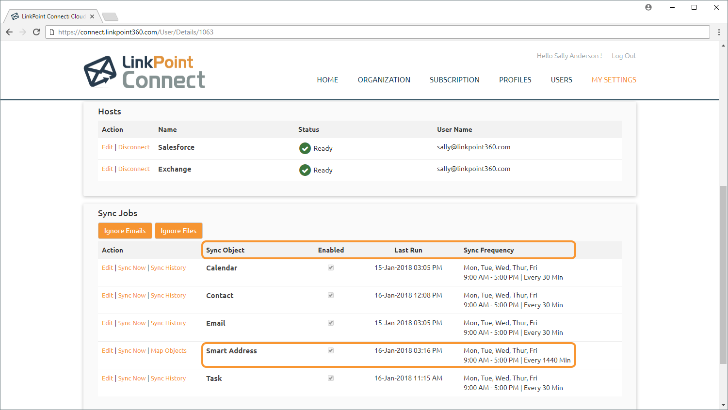The image size is (728, 410).
Task: Open the ORGANIZATION menu
Action: (384, 80)
